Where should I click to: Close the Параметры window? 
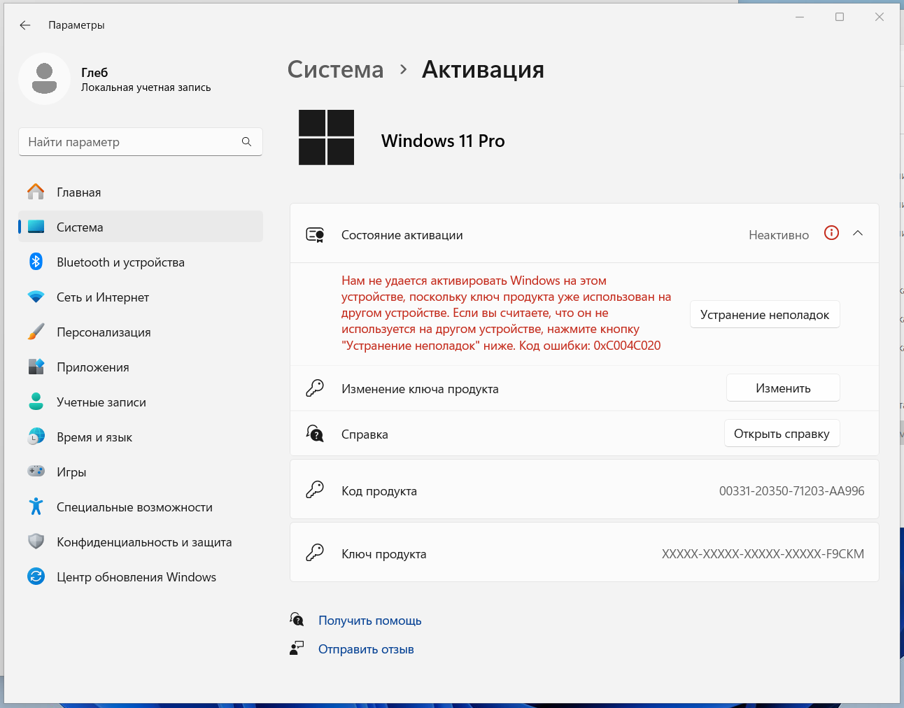click(x=880, y=17)
